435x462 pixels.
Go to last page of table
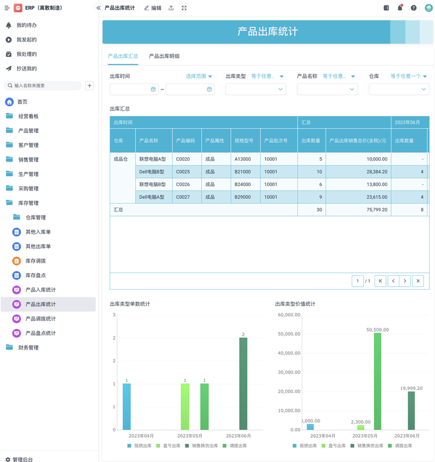click(x=417, y=281)
